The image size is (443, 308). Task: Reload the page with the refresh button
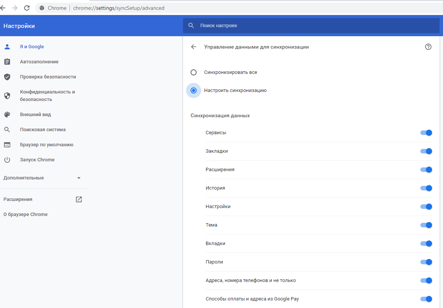click(x=27, y=8)
